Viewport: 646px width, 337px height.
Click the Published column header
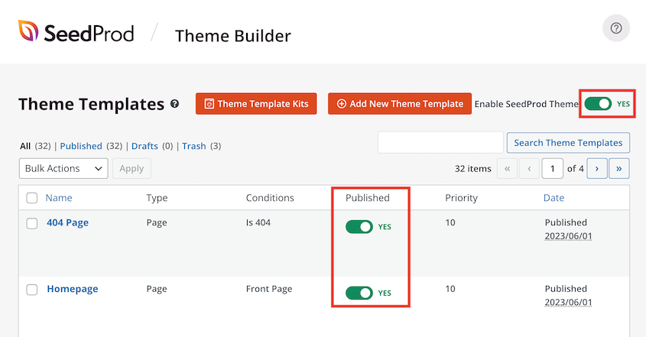[368, 198]
